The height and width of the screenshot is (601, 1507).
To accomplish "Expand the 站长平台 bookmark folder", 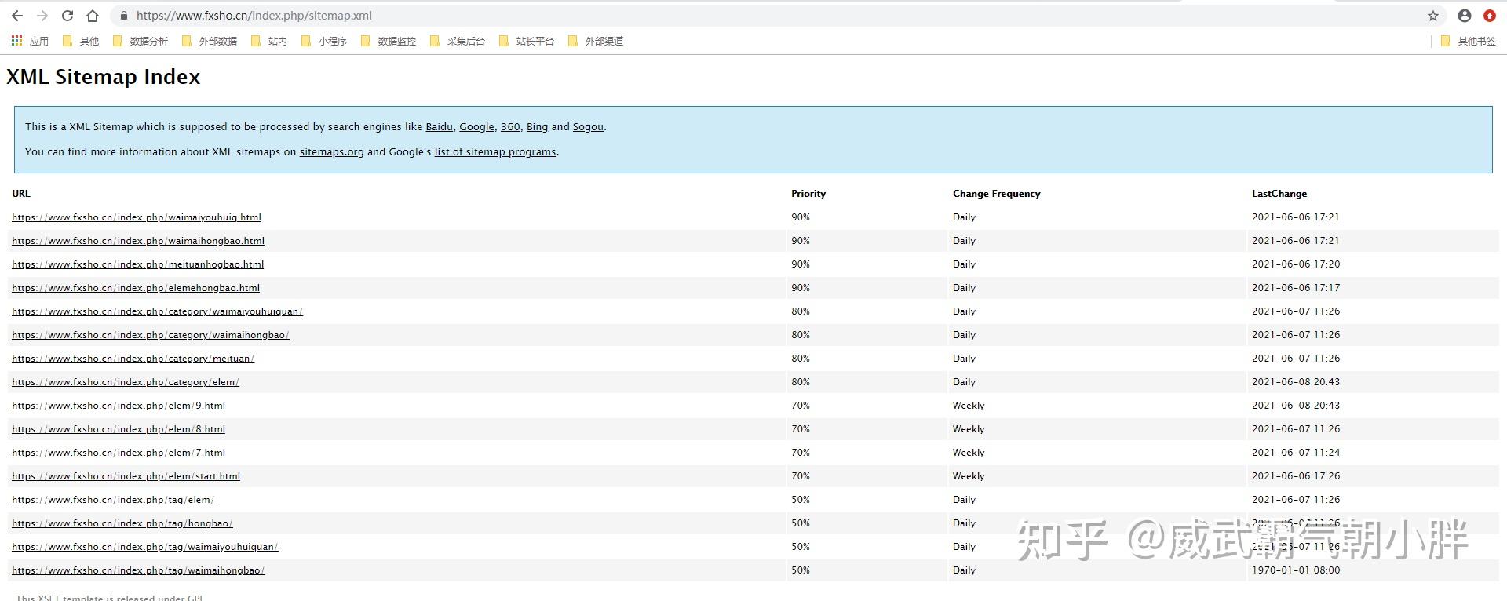I will click(x=527, y=41).
